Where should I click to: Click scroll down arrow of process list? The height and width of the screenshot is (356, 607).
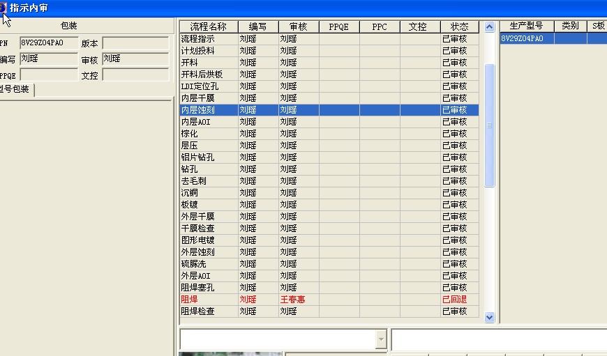pyautogui.click(x=489, y=318)
